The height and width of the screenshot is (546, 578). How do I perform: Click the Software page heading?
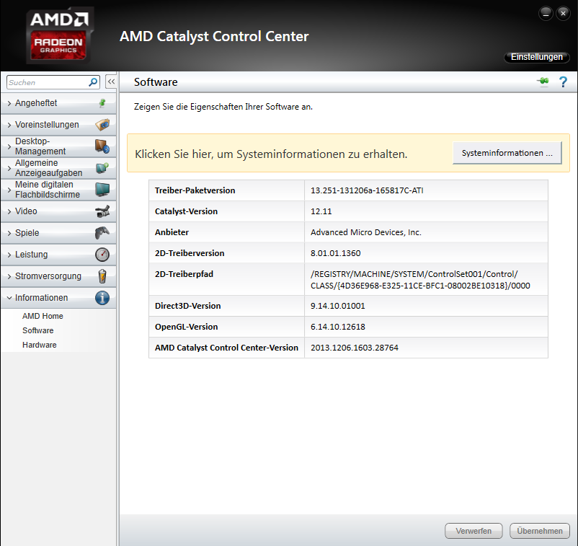(156, 82)
